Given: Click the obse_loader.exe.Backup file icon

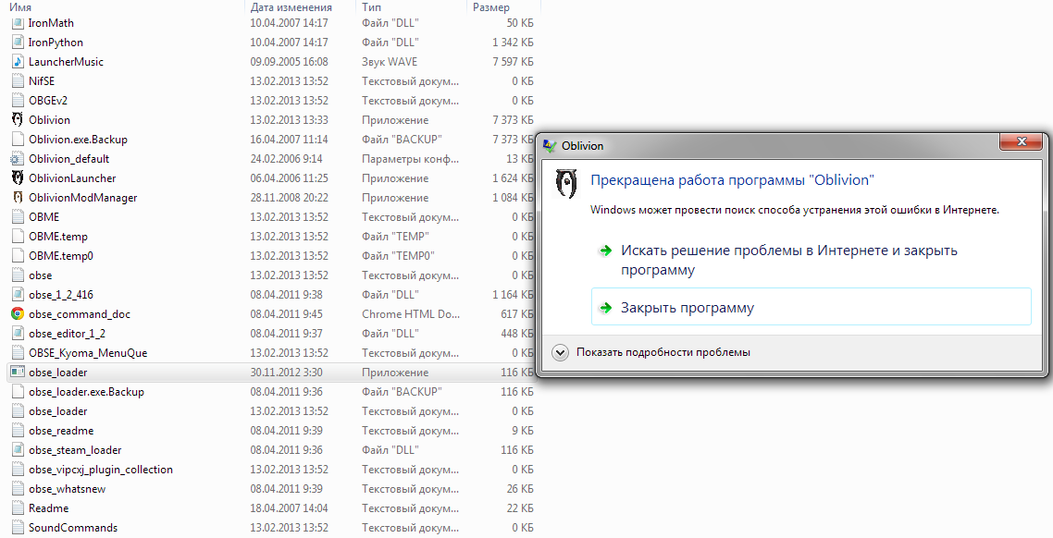Looking at the screenshot, I should point(18,392).
